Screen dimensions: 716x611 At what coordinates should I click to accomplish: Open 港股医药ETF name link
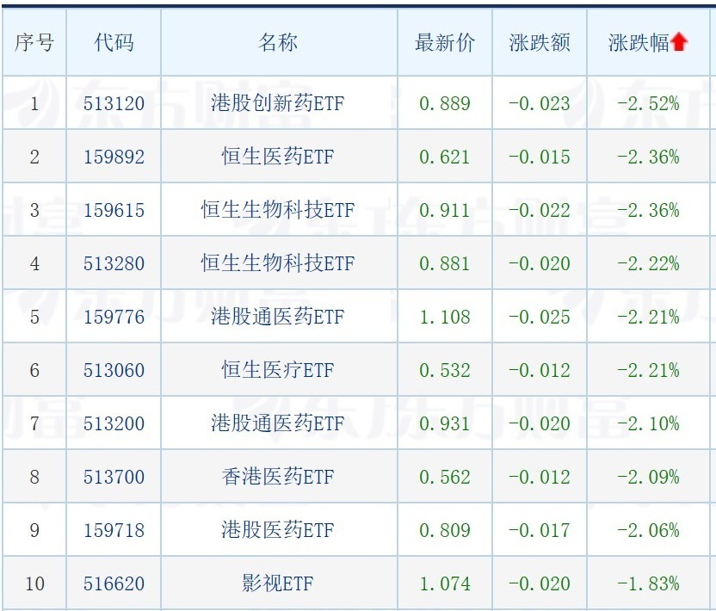tap(278, 530)
